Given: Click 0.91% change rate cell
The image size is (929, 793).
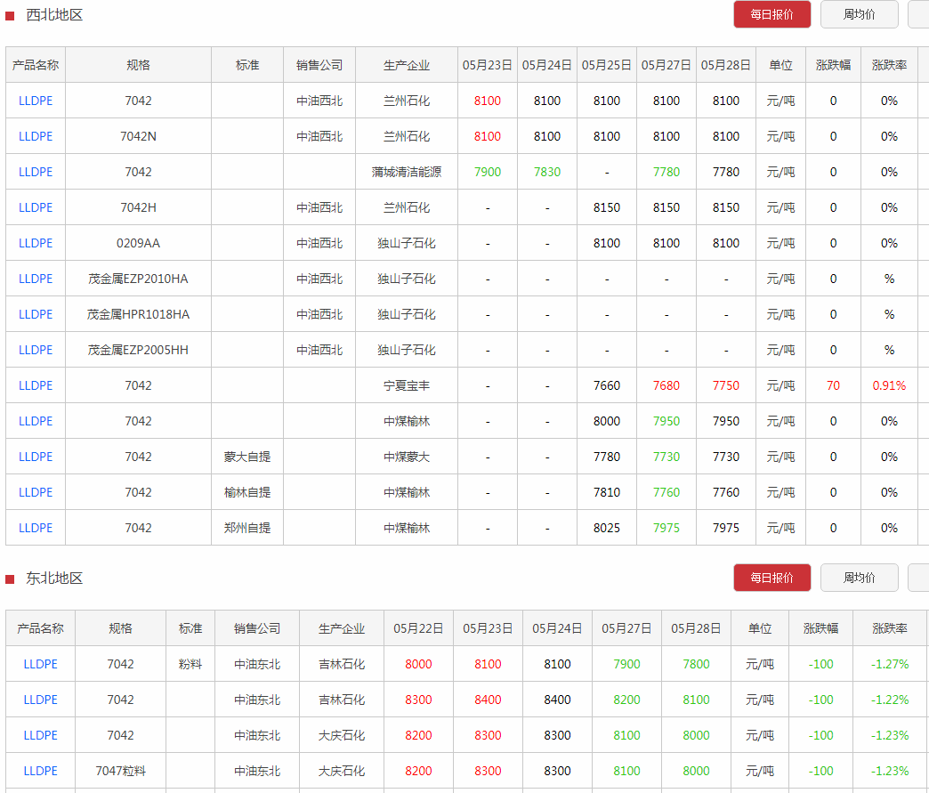Looking at the screenshot, I should (x=889, y=385).
